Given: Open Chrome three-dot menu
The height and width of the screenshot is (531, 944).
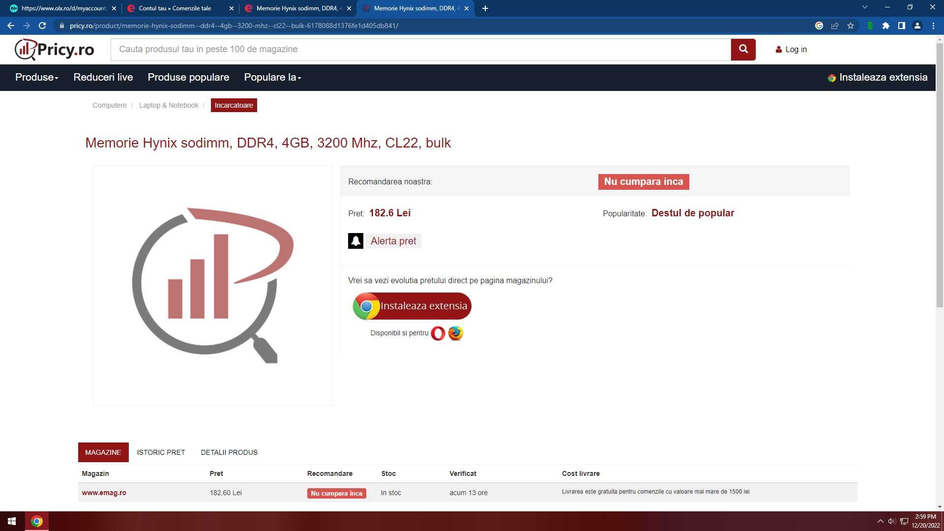Looking at the screenshot, I should 933,26.
